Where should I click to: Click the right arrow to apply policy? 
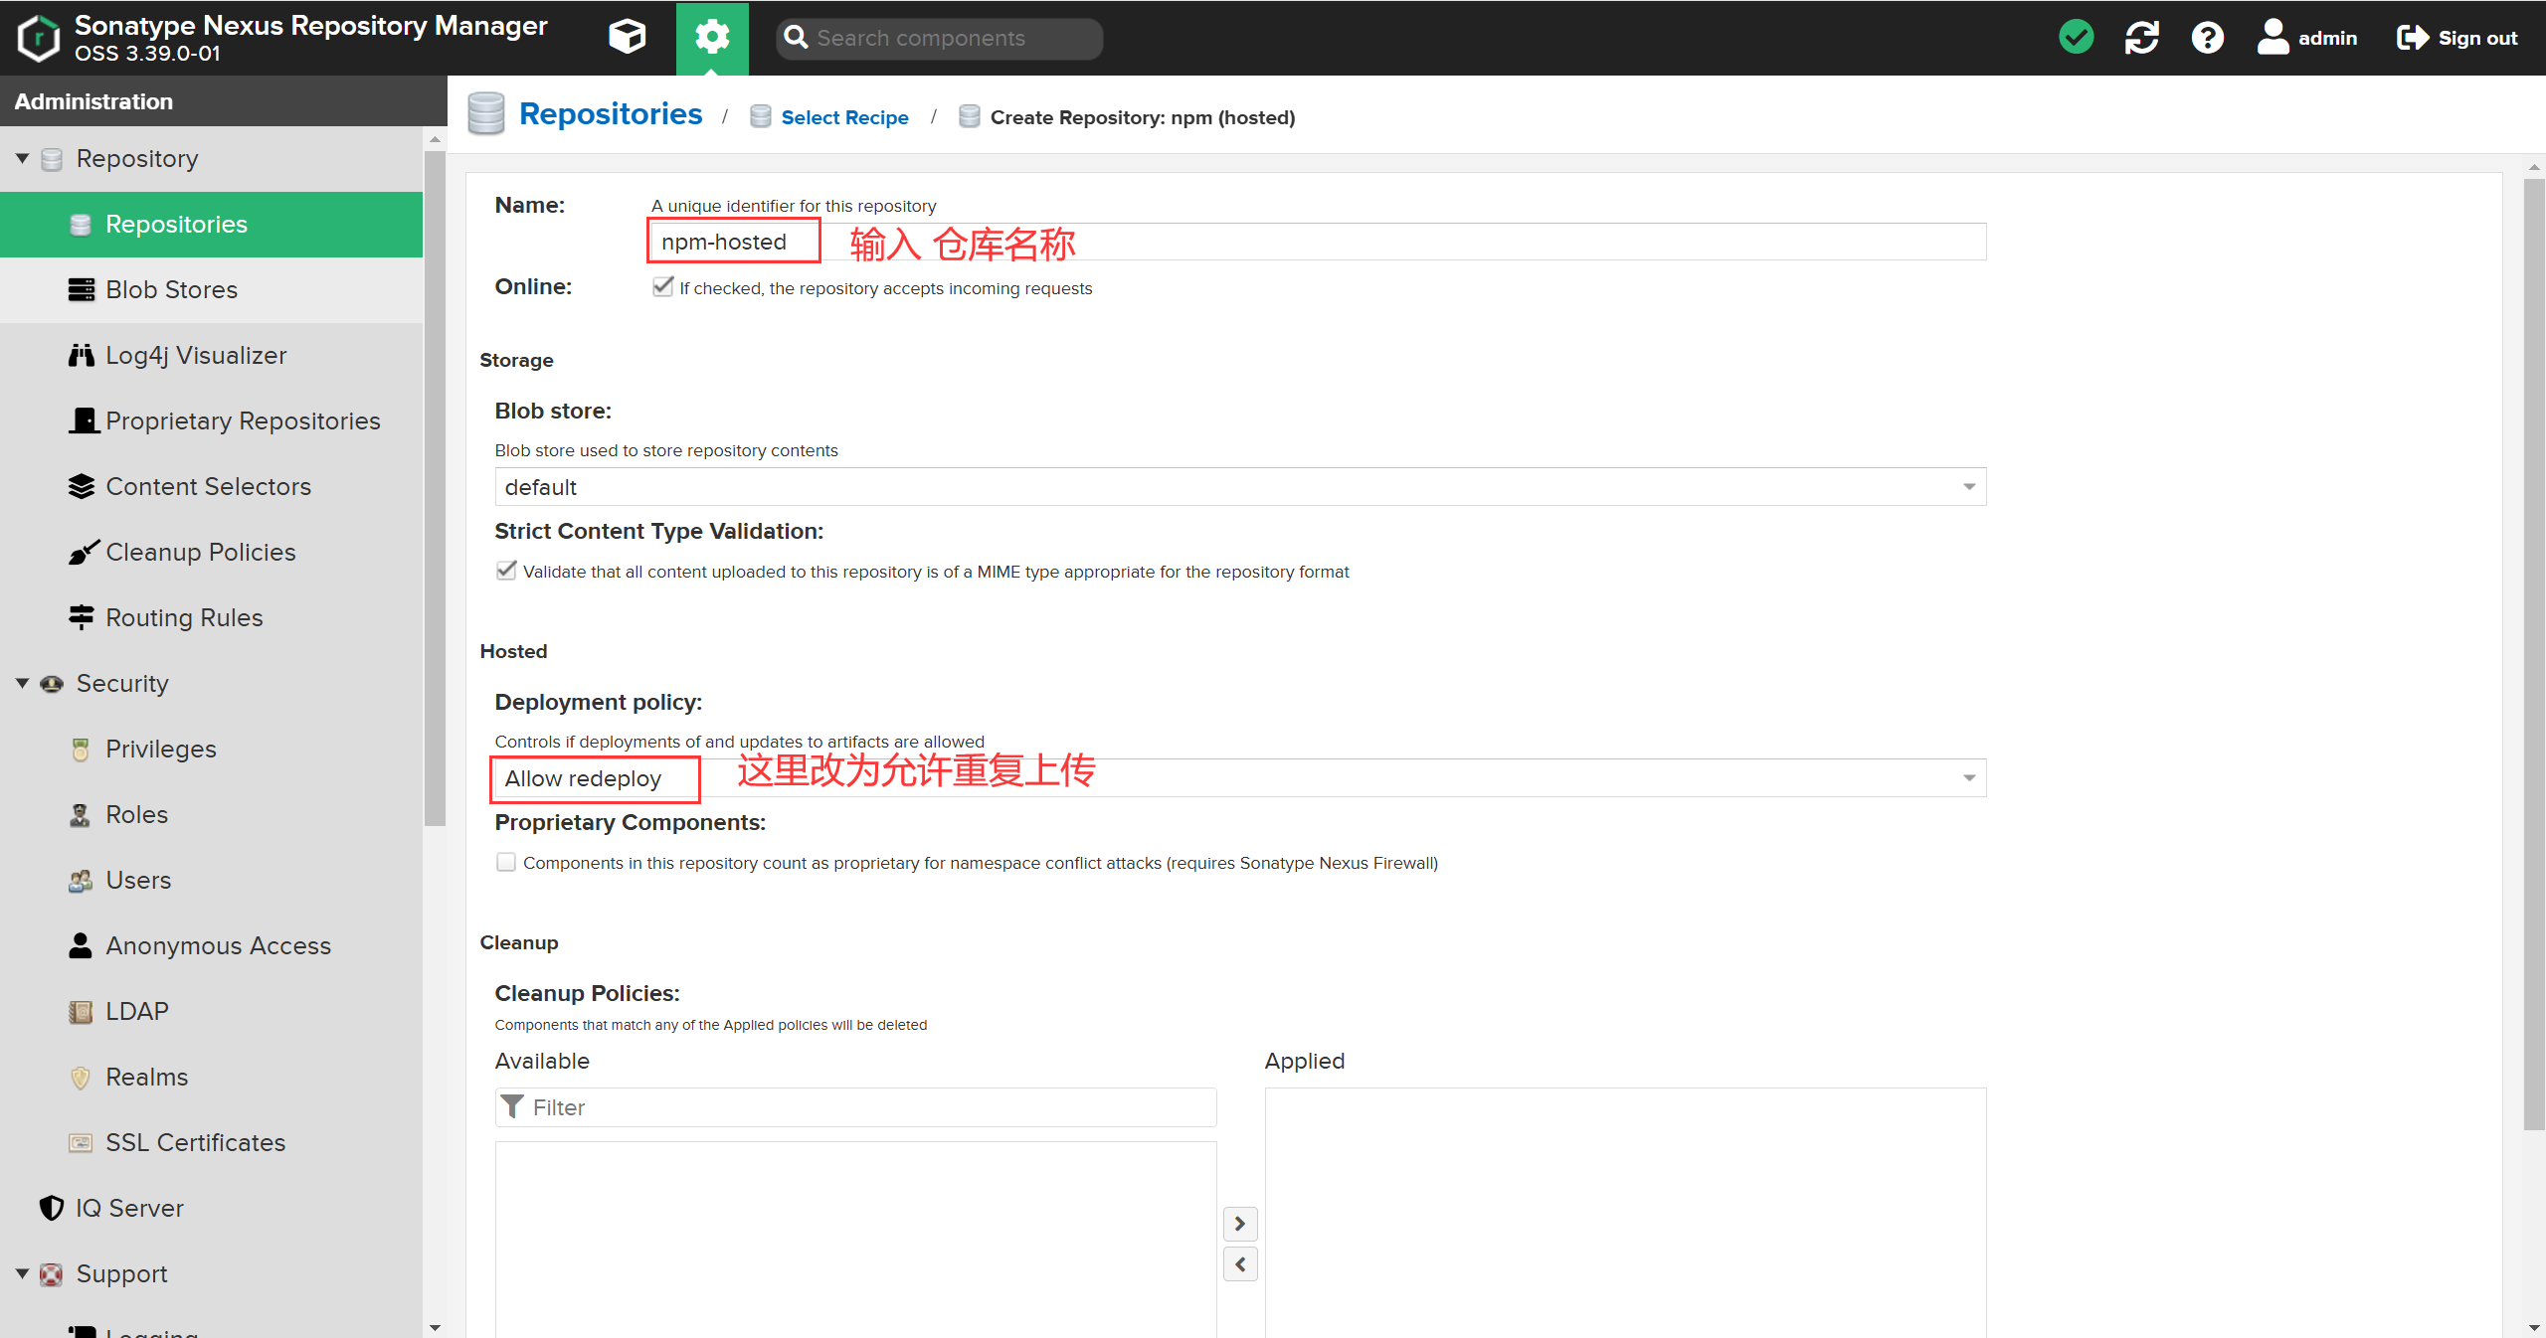pyautogui.click(x=1240, y=1223)
